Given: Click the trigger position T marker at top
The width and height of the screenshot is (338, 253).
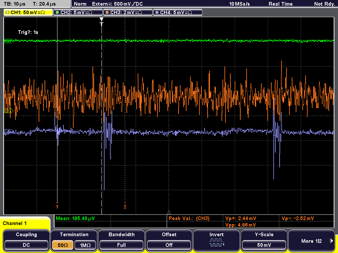Looking at the screenshot, I should [x=102, y=22].
